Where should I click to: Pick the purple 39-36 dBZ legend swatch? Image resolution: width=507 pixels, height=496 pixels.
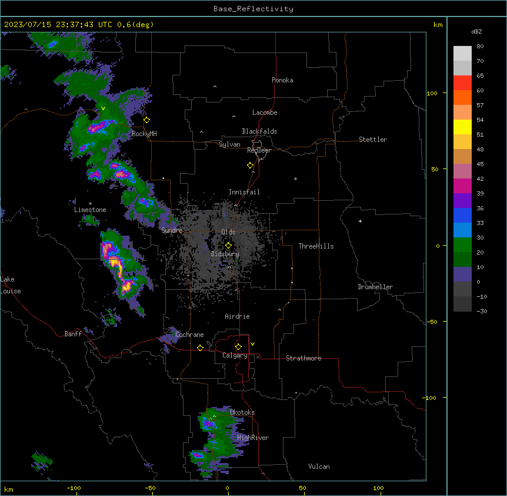[462, 201]
